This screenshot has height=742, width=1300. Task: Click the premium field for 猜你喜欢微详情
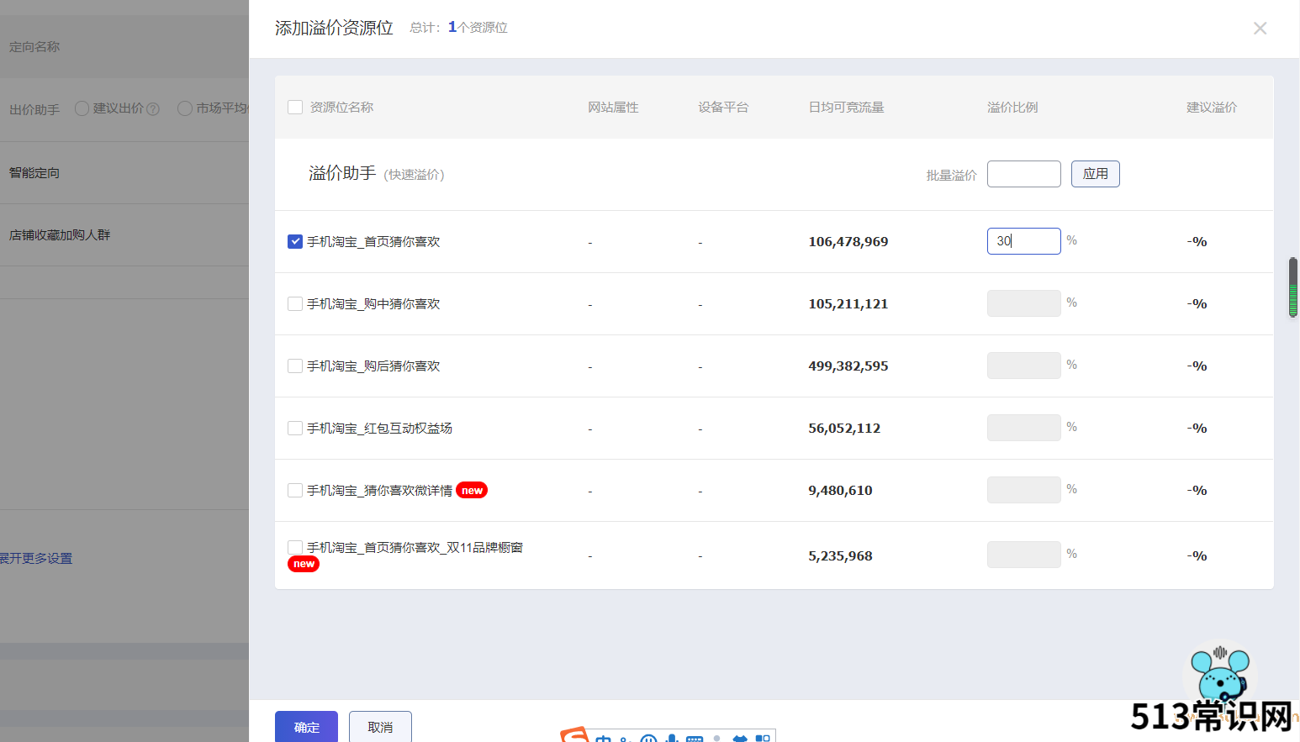1023,490
